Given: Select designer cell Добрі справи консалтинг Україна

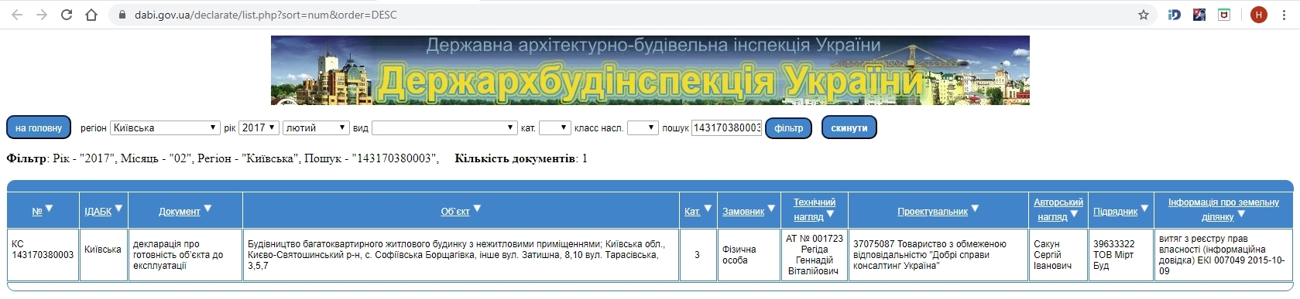Looking at the screenshot, I should tap(938, 255).
